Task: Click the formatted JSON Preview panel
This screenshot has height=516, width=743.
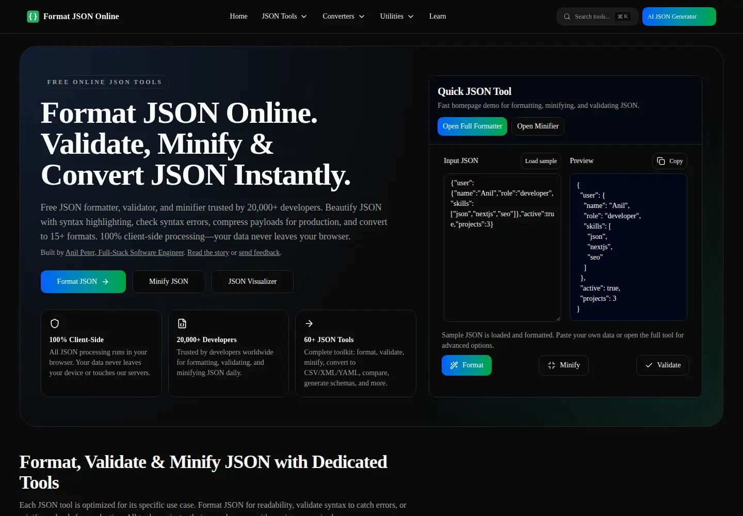Action: 628,247
